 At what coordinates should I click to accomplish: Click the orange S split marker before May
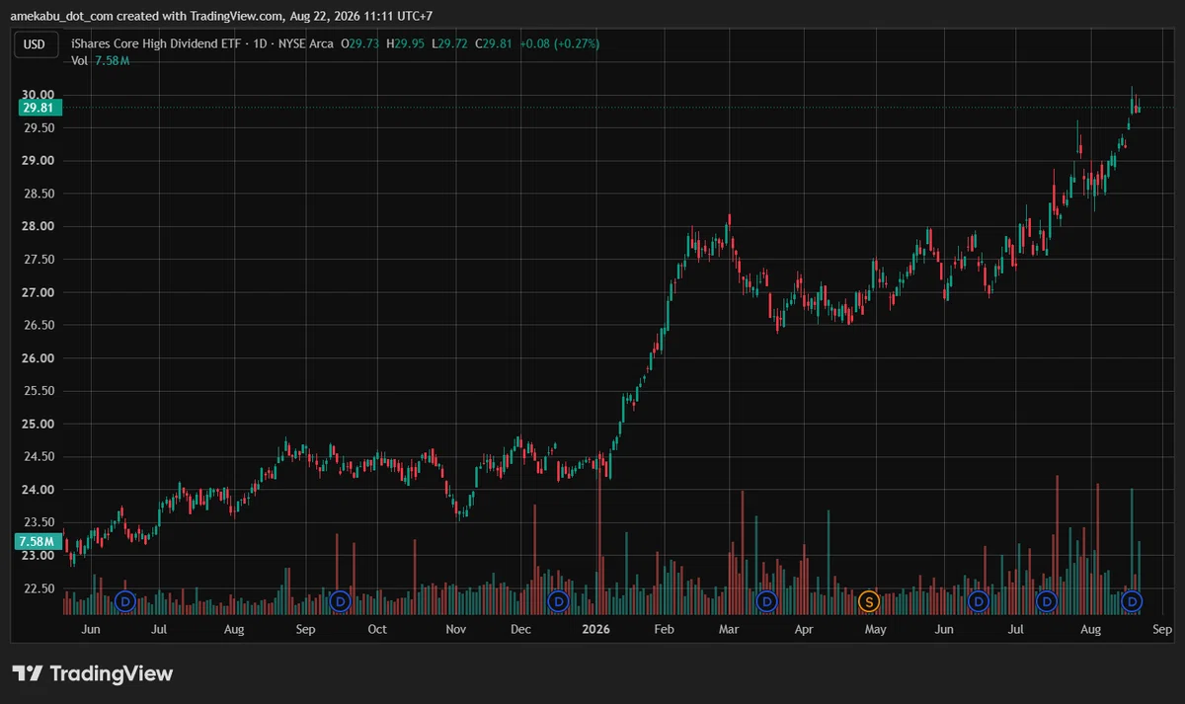point(869,600)
